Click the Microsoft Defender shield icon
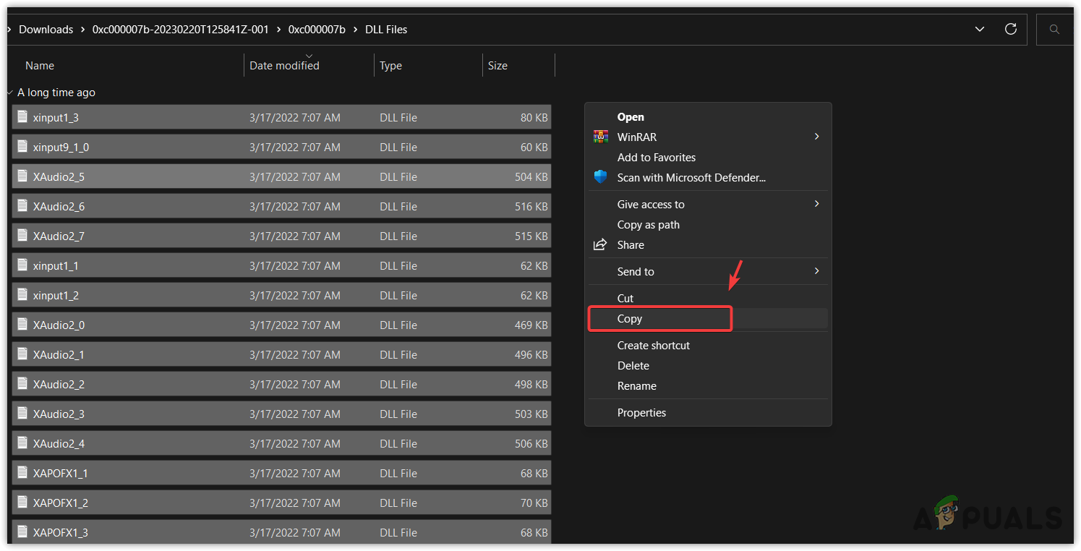This screenshot has height=551, width=1081. [x=600, y=177]
